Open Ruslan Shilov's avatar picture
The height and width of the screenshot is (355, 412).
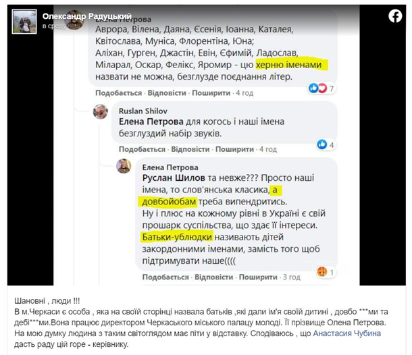coord(101,112)
